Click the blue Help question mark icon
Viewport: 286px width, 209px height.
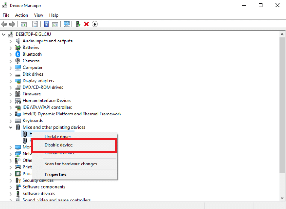[x=46, y=24]
